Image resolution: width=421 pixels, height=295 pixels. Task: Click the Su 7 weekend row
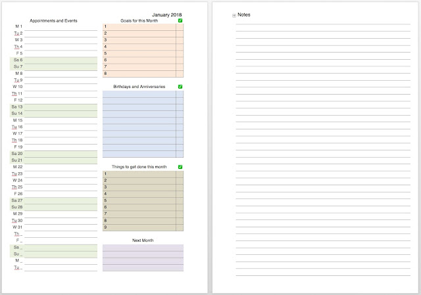pyautogui.click(x=54, y=67)
